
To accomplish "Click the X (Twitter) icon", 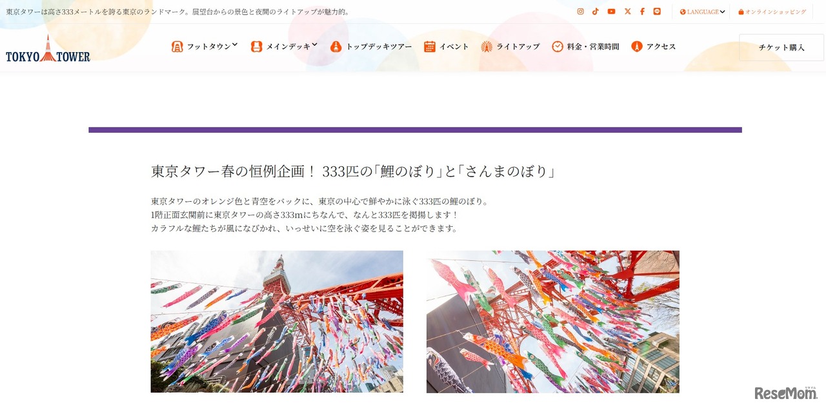I will (x=627, y=11).
